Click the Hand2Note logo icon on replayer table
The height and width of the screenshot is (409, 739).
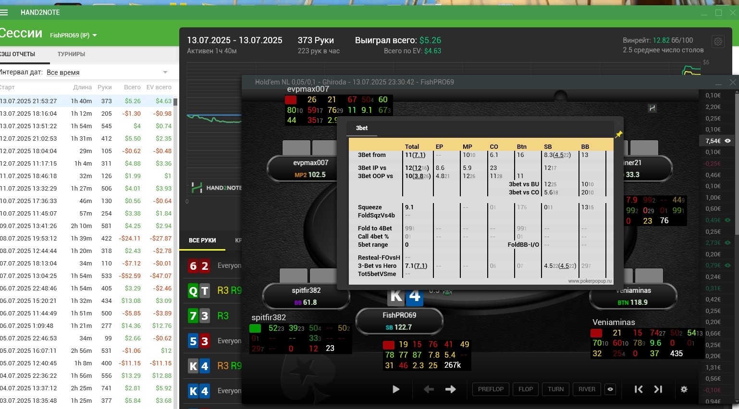click(652, 108)
